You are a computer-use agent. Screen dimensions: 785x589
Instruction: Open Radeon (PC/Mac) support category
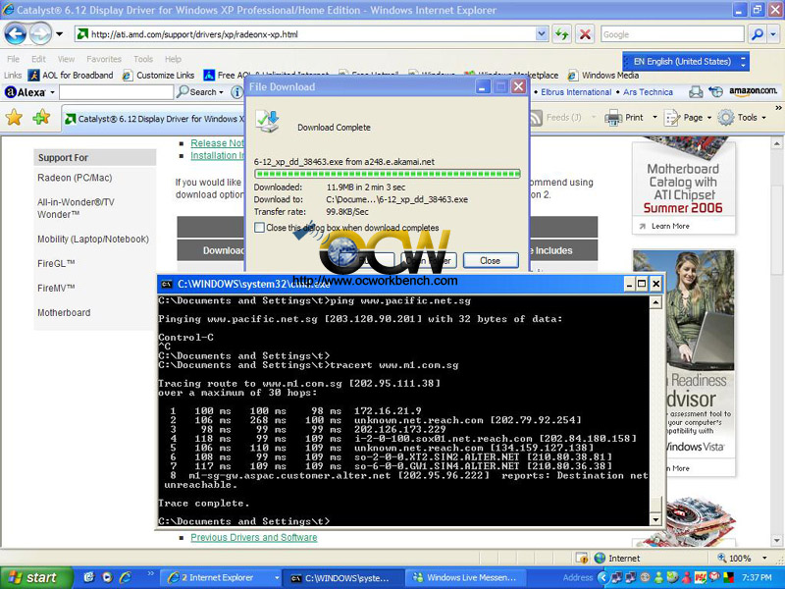tap(75, 178)
